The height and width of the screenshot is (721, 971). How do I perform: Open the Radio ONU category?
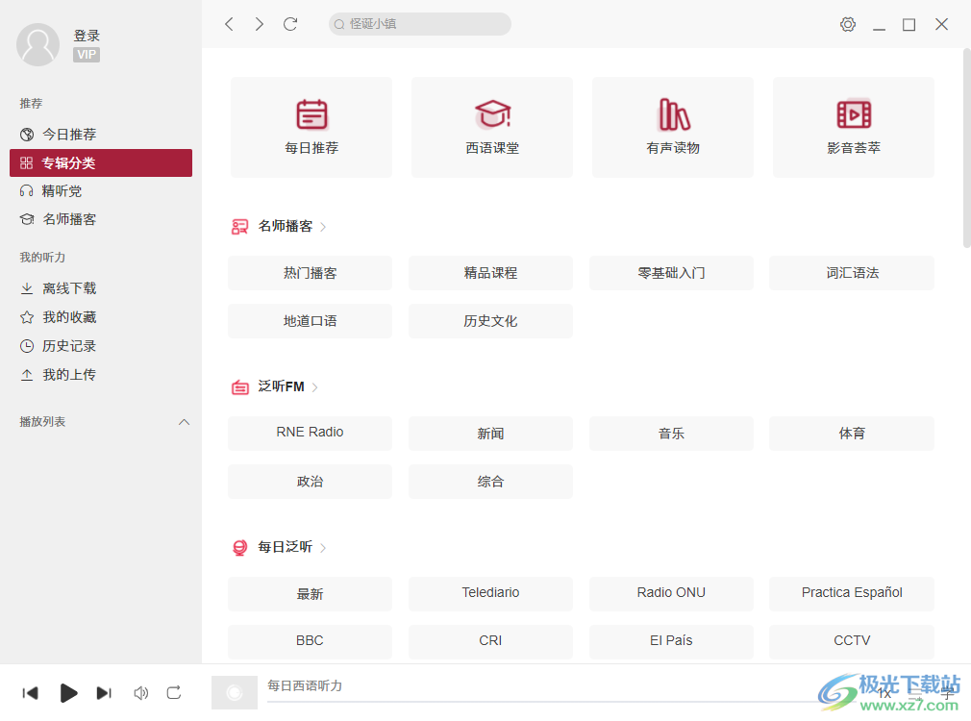tap(671, 594)
